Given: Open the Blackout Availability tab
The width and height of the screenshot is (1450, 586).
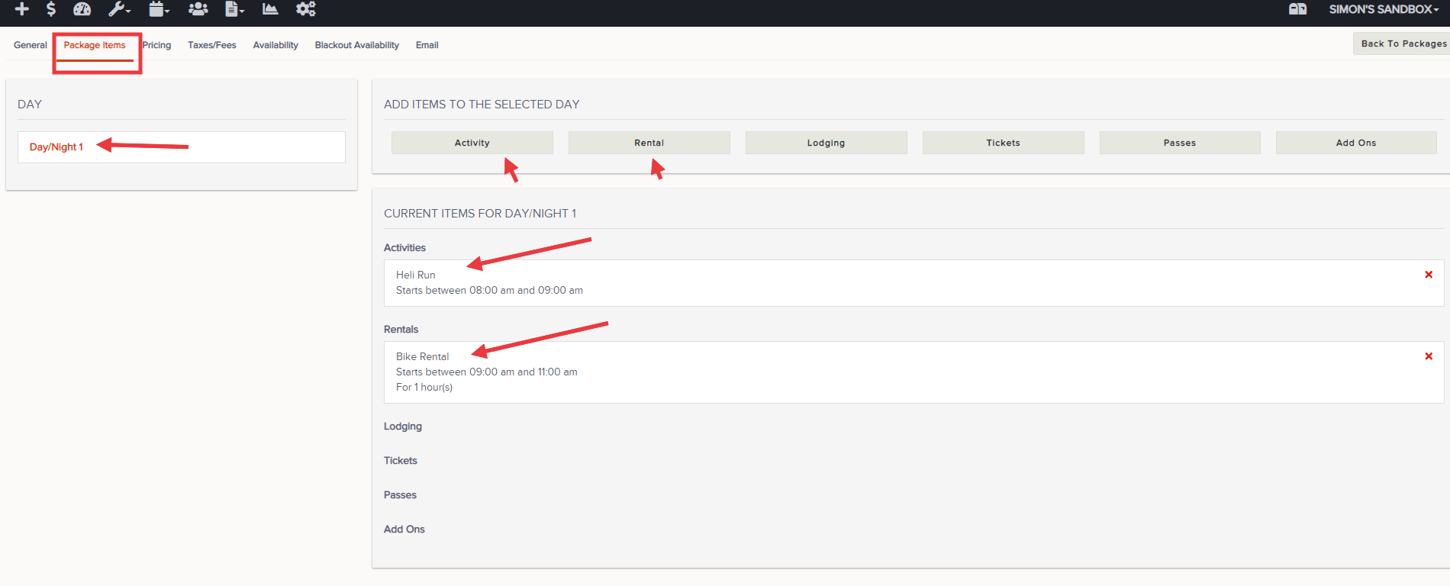Looking at the screenshot, I should pos(357,45).
